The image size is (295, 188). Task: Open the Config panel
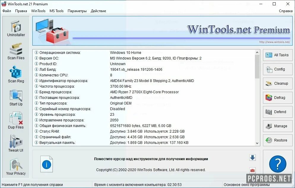click(x=277, y=69)
